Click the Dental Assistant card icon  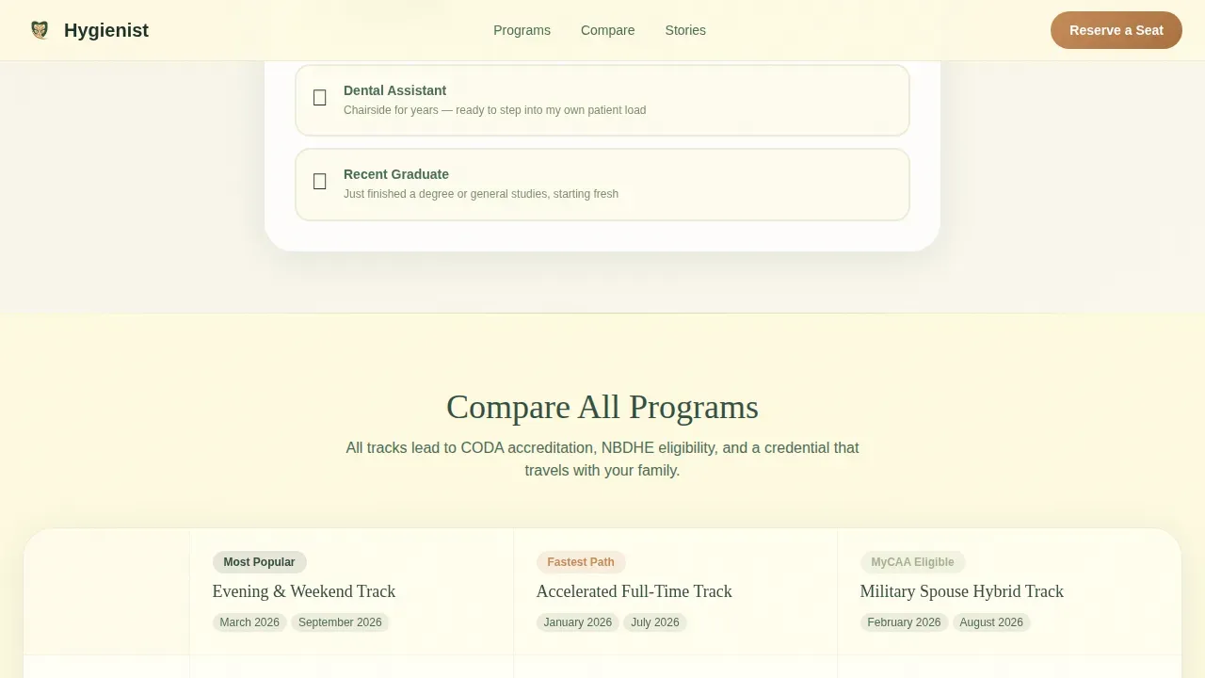click(320, 98)
